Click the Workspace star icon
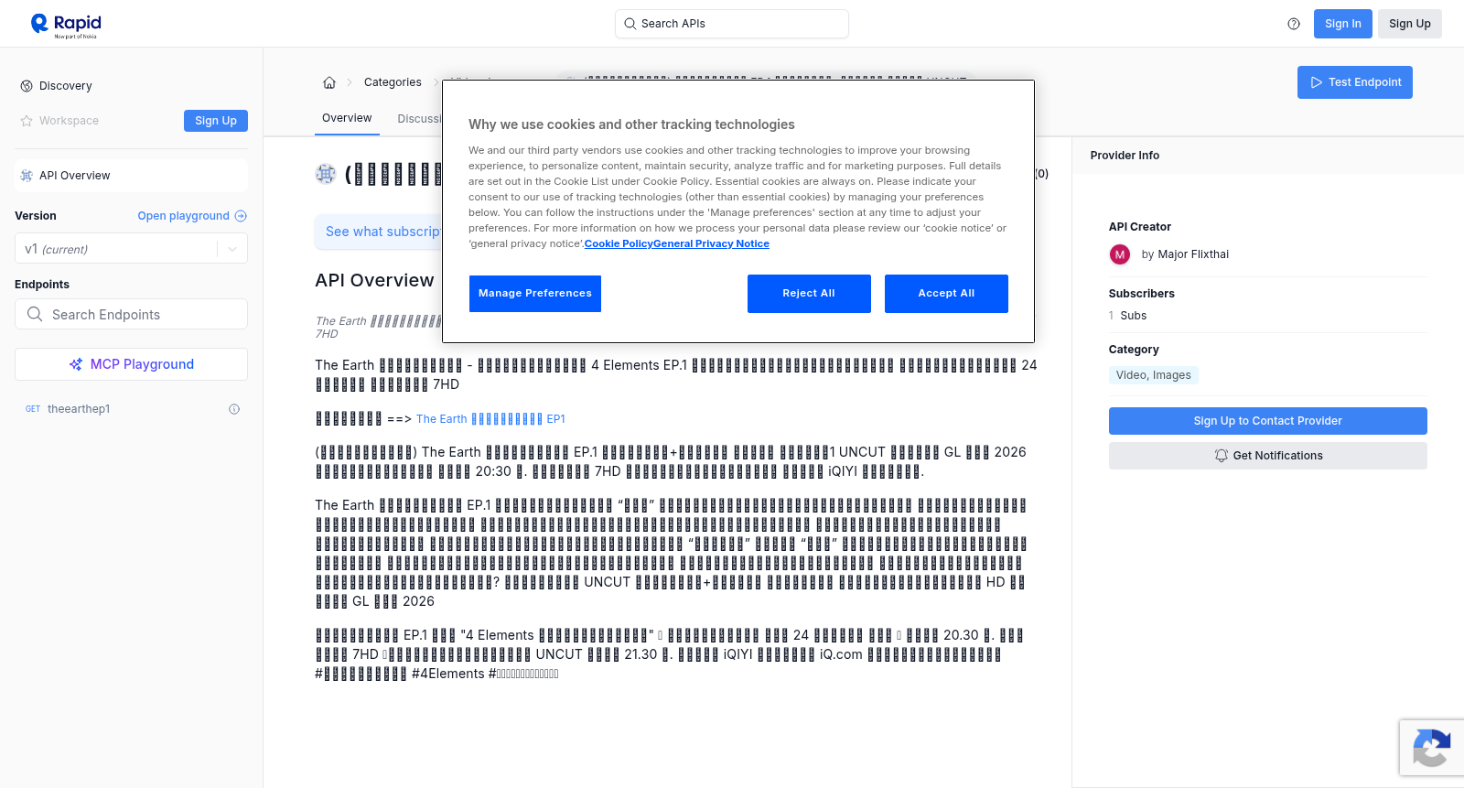1464x788 pixels. click(x=27, y=121)
